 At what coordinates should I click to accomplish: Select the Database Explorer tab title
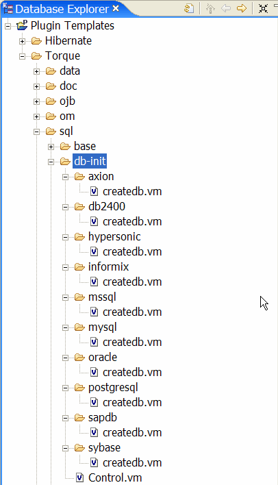pos(62,10)
